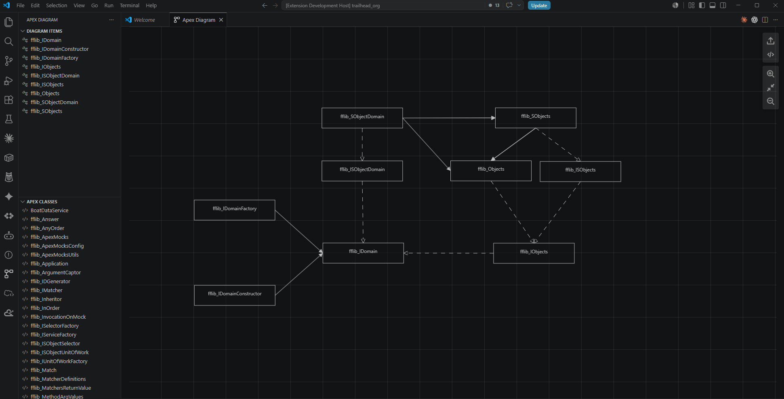This screenshot has width=784, height=399.
Task: Zoom out of the diagram
Action: pyautogui.click(x=771, y=101)
